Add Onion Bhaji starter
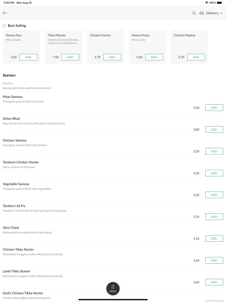Image resolution: width=226 pixels, height=302 pixels. [x=214, y=129]
